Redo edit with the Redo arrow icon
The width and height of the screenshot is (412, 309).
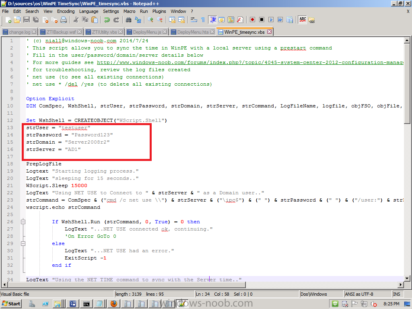(116, 20)
